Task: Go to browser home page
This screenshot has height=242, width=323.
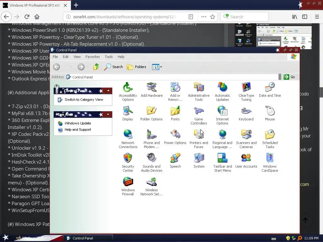Action: click(x=37, y=17)
